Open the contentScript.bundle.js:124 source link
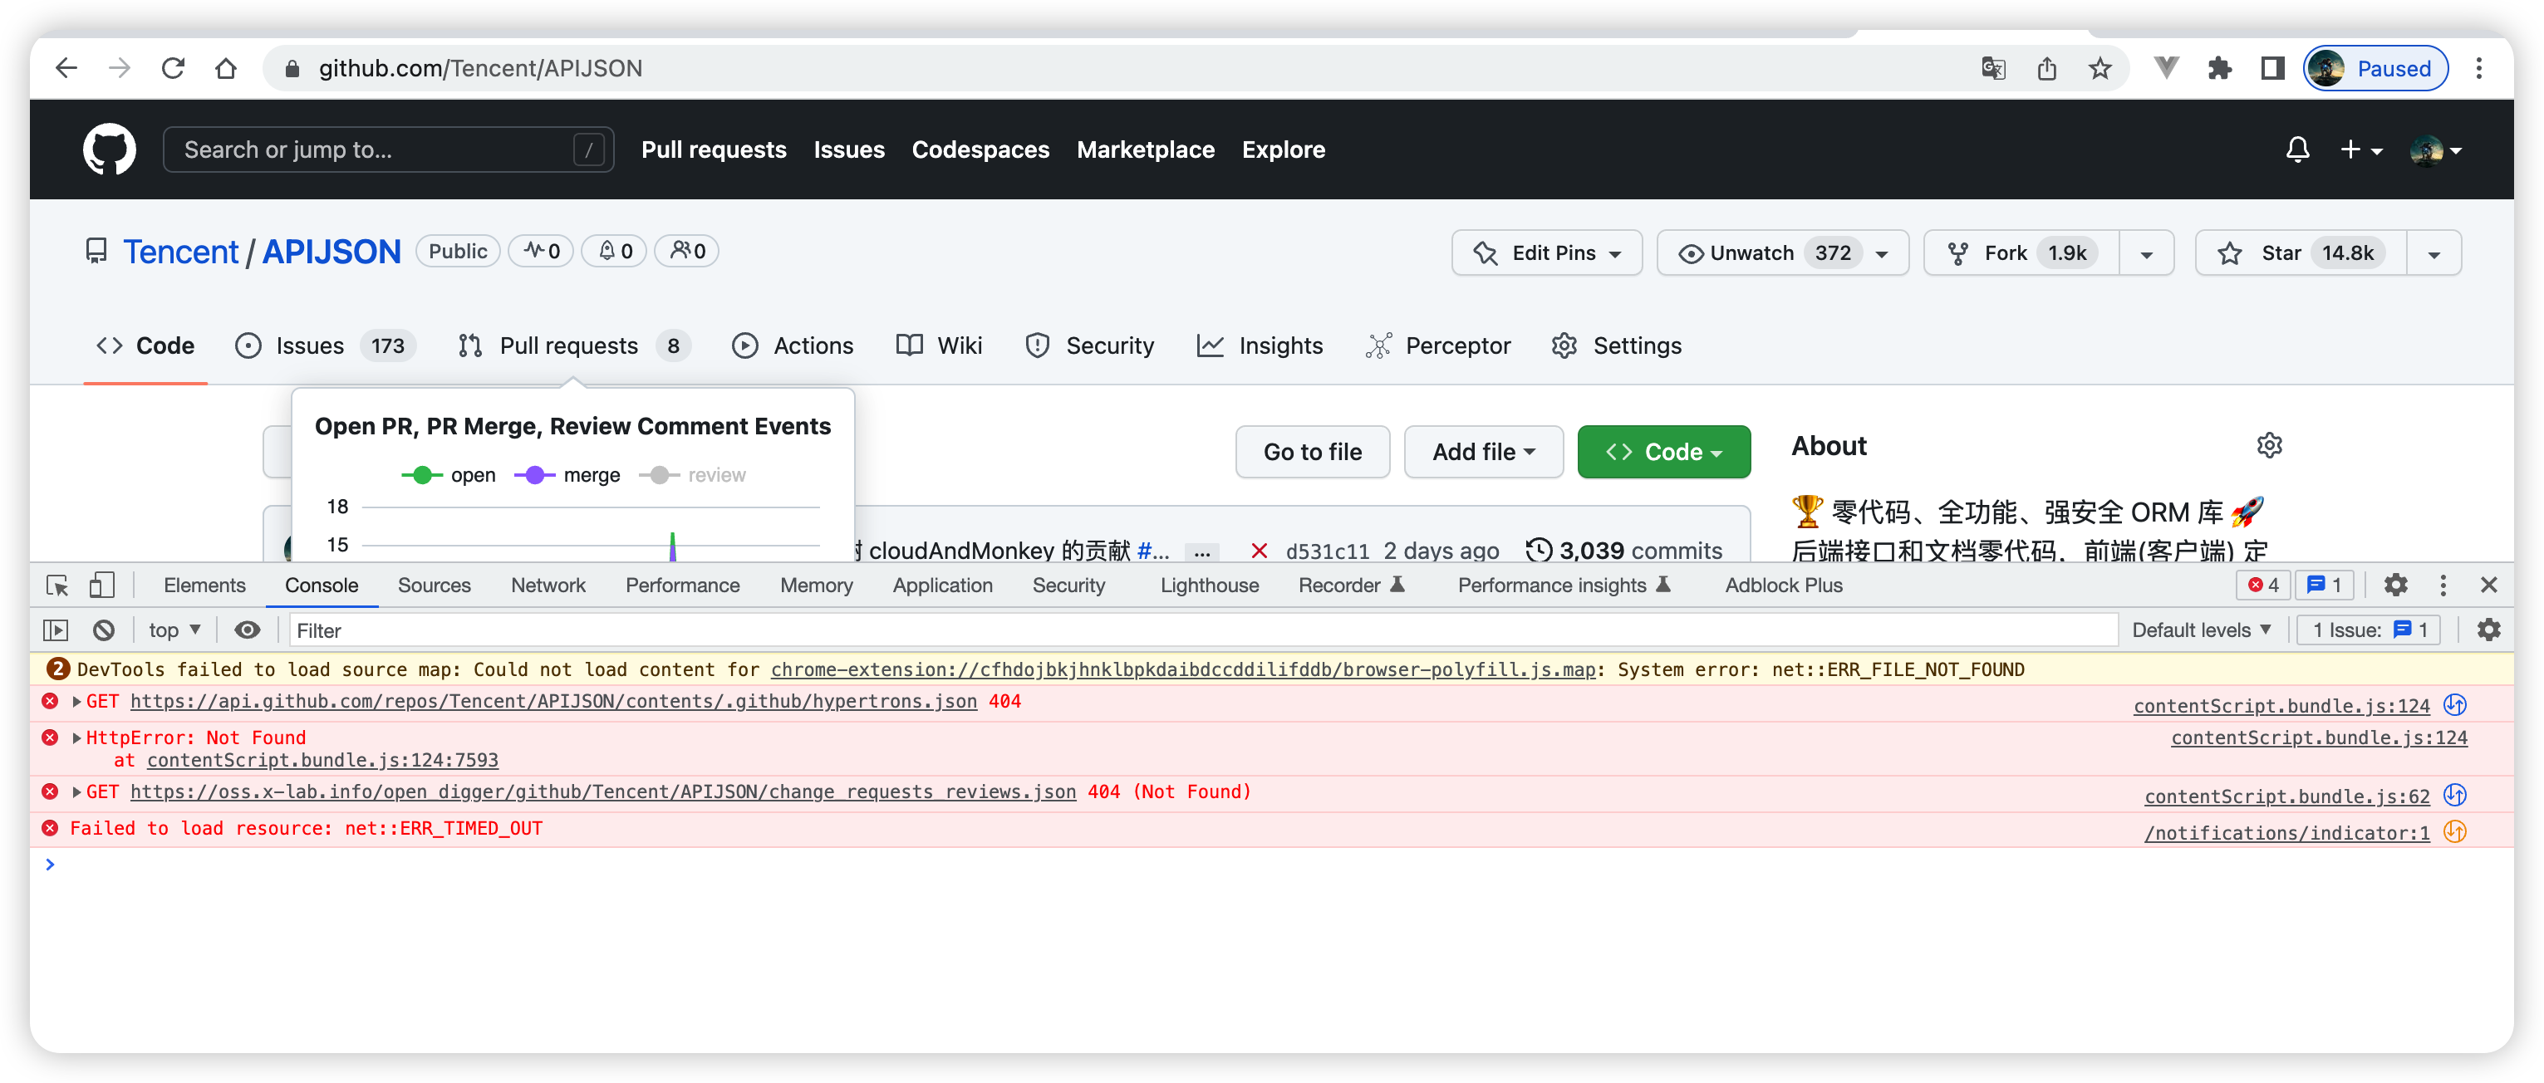Image resolution: width=2544 pixels, height=1083 pixels. pyautogui.click(x=2281, y=705)
